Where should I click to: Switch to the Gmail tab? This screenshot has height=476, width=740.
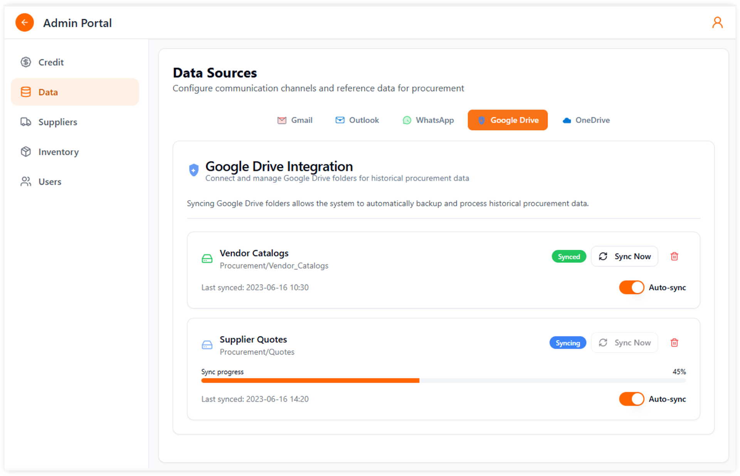295,120
